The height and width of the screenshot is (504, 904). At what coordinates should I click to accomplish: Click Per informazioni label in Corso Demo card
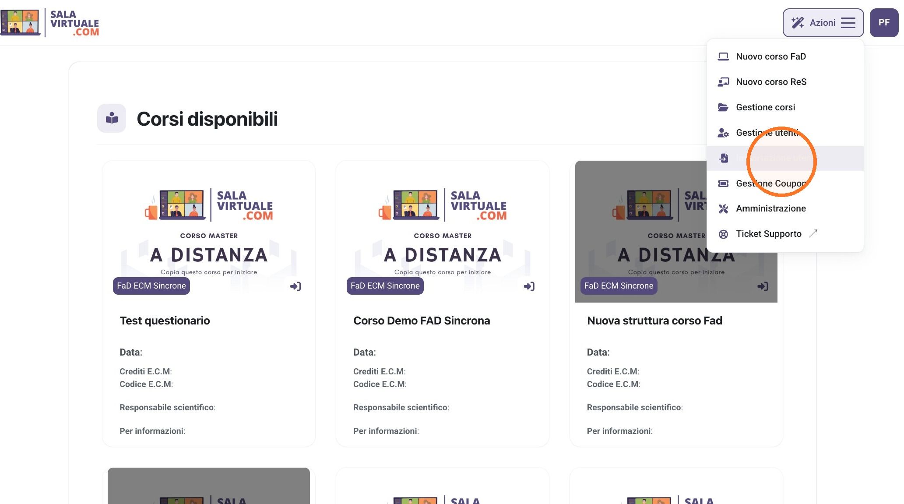386,431
